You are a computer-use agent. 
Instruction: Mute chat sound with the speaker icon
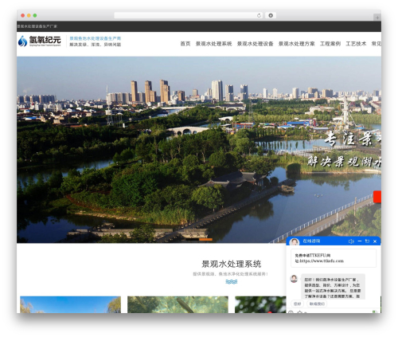(351, 241)
